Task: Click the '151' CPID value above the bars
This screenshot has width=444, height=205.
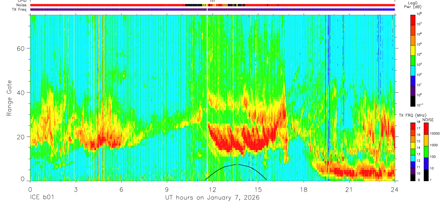Action: [x=212, y=1]
